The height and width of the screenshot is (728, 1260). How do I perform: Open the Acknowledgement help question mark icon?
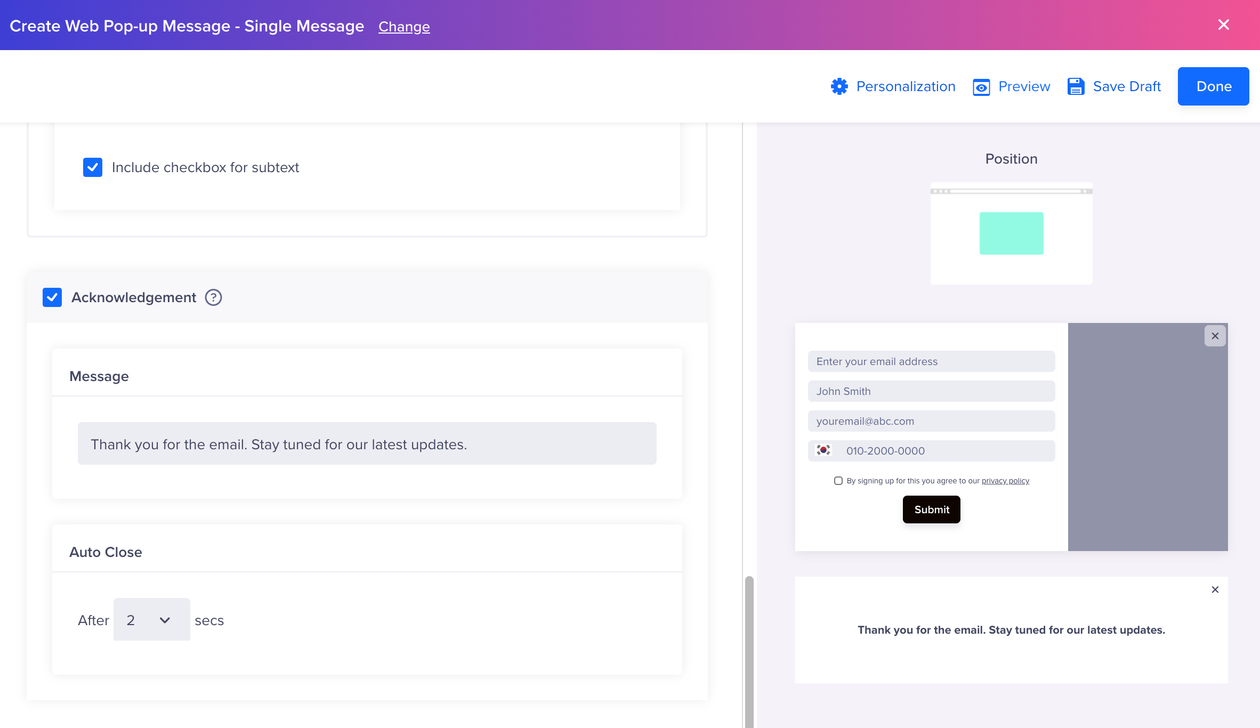(214, 297)
